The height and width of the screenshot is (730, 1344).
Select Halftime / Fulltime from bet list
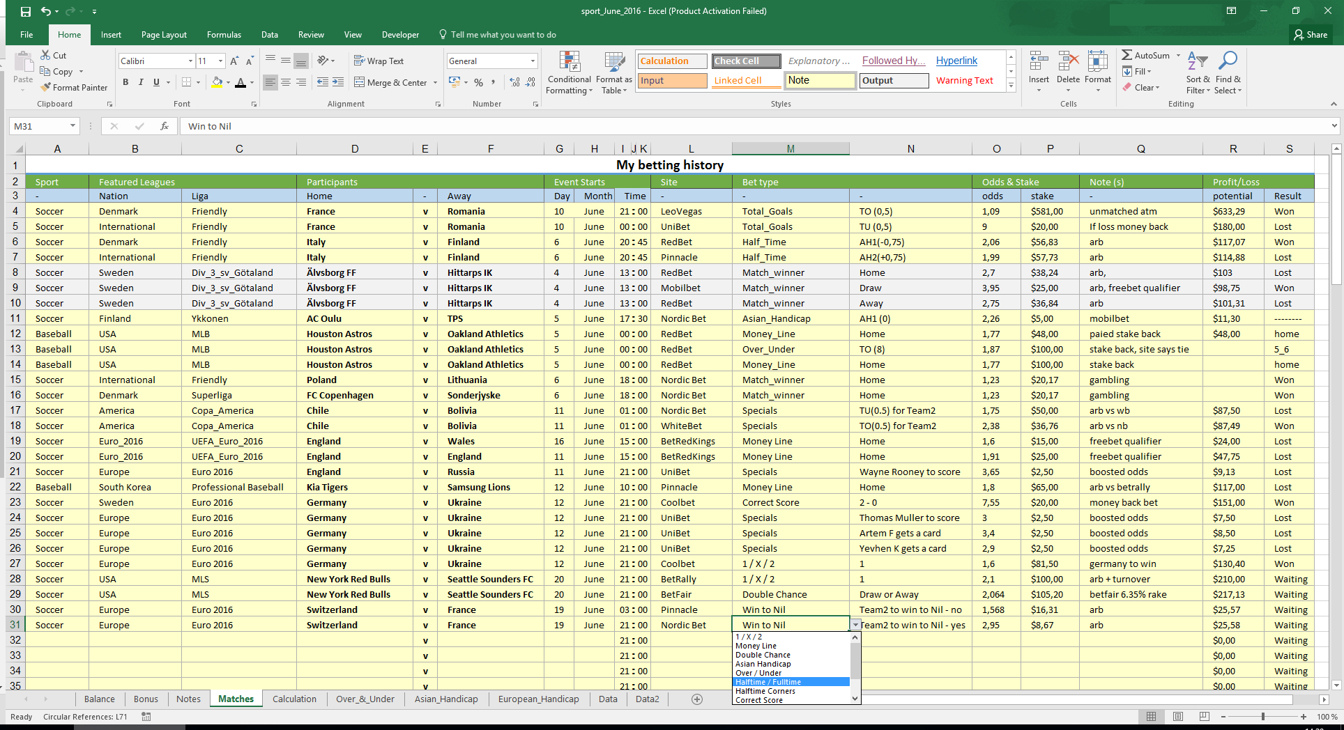tap(768, 682)
